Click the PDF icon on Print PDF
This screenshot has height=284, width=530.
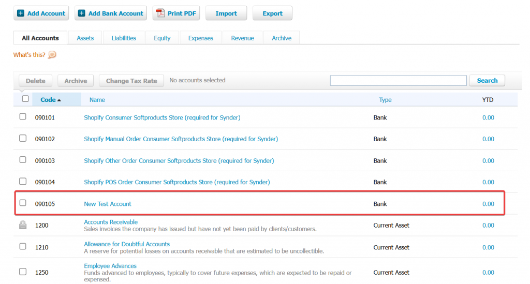pyautogui.click(x=160, y=13)
